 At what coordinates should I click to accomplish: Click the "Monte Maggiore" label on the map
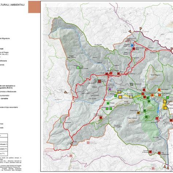tap(156, 75)
